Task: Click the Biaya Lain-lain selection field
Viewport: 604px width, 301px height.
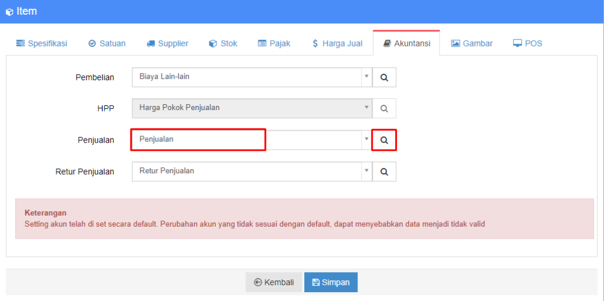Action: [x=246, y=77]
